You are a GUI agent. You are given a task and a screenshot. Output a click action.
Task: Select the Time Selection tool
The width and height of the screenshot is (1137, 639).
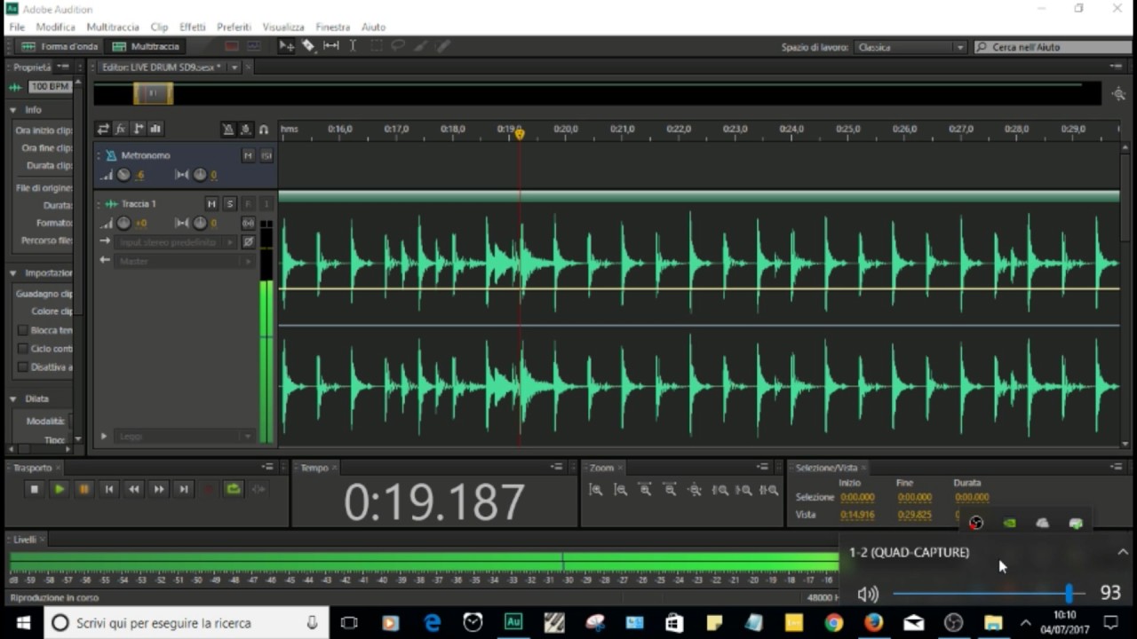pyautogui.click(x=353, y=46)
